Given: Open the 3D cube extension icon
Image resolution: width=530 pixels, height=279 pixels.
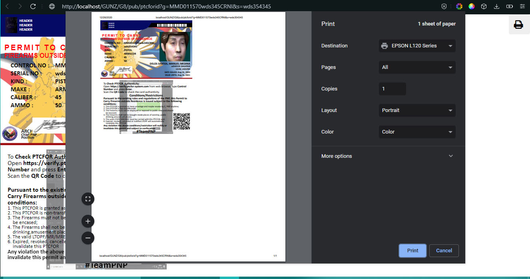Looking at the screenshot, I should (x=484, y=6).
